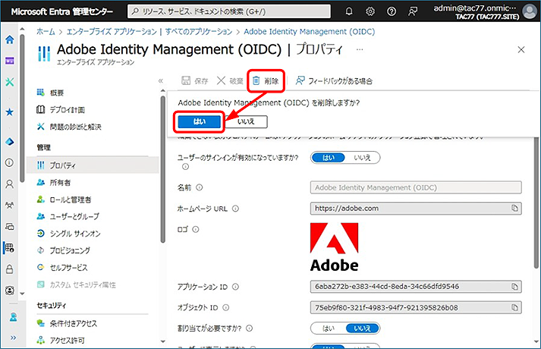541x349 pixels.
Task: Open the notifications bell icon
Action: point(349,11)
